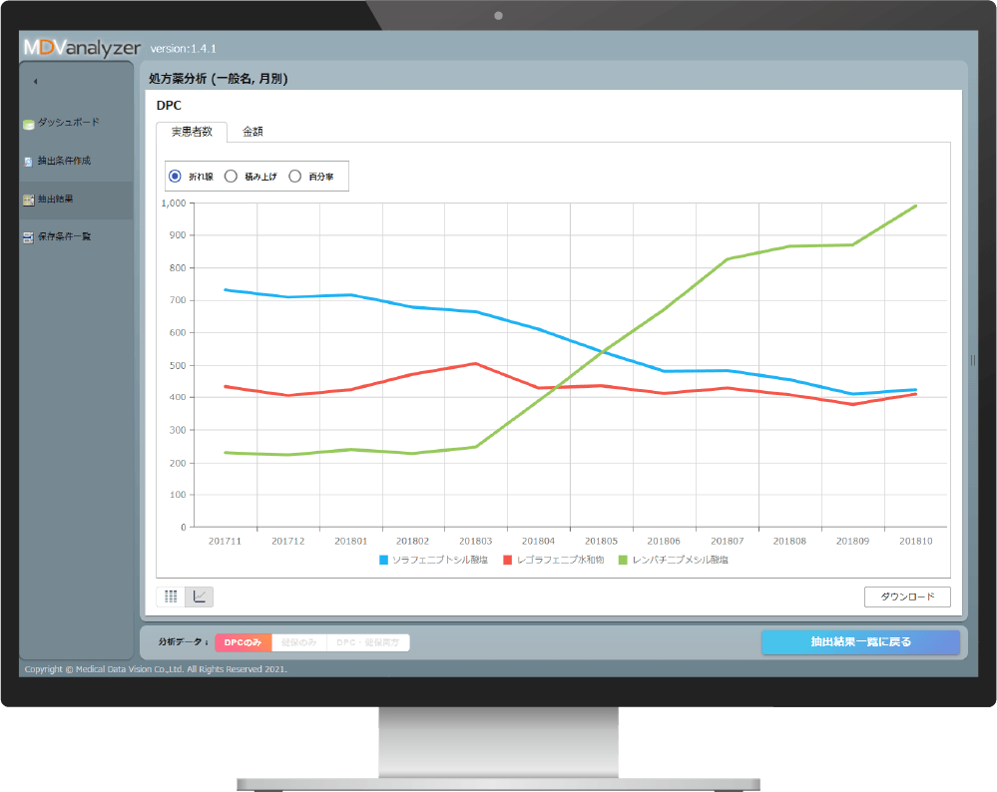Click the 抽出条件作成 sidebar icon

pyautogui.click(x=29, y=161)
